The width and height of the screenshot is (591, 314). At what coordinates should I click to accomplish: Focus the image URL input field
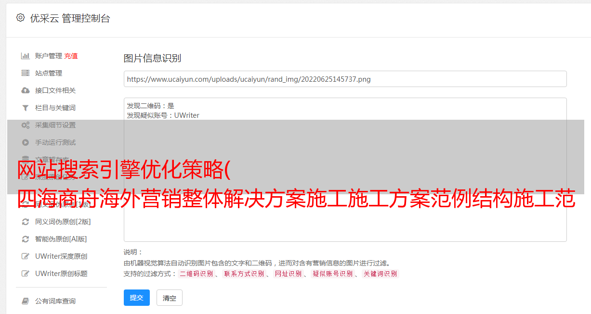(345, 79)
